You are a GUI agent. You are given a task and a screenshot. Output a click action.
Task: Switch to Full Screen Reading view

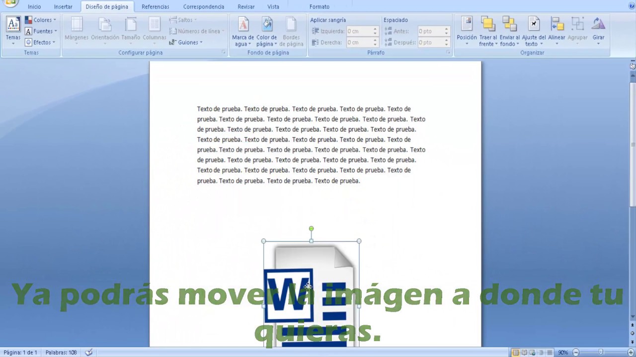pos(524,353)
